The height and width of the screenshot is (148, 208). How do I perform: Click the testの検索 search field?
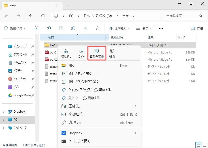coord(183,16)
